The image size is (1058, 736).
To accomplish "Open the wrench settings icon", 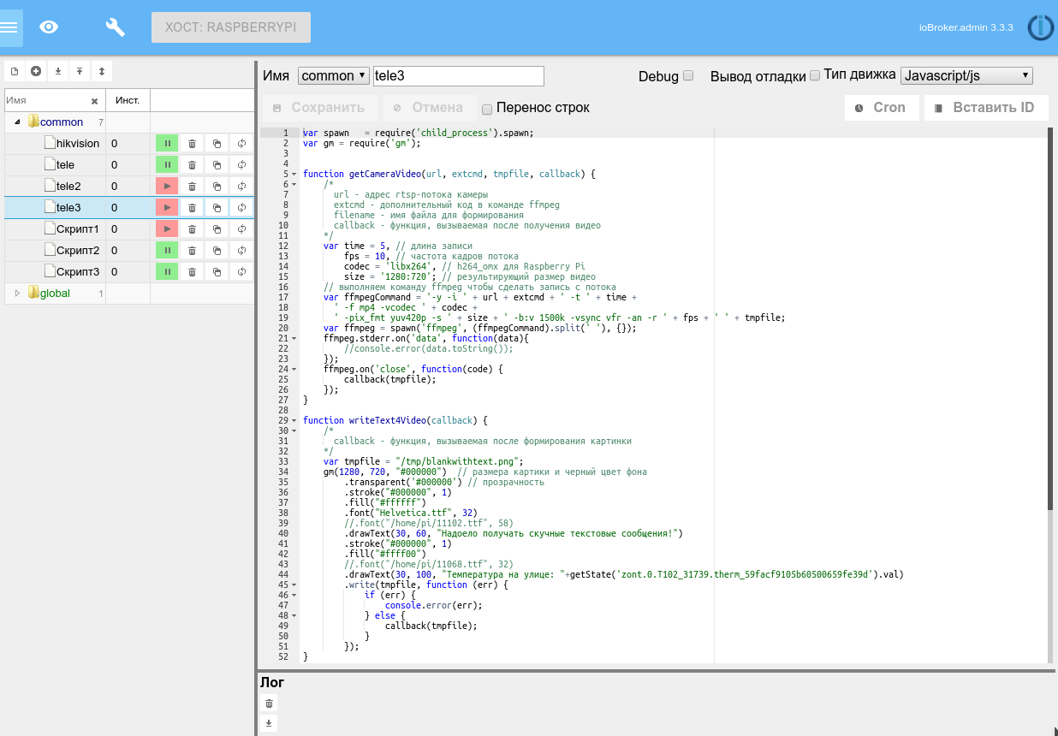I will tap(115, 27).
